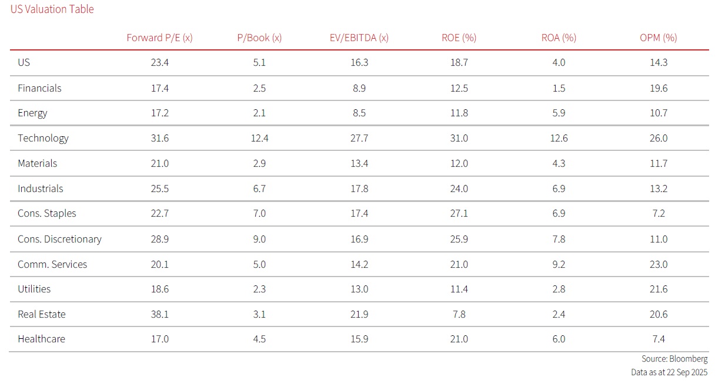Select Technology's P/Book value 12.4
The image size is (725, 384).
259,138
